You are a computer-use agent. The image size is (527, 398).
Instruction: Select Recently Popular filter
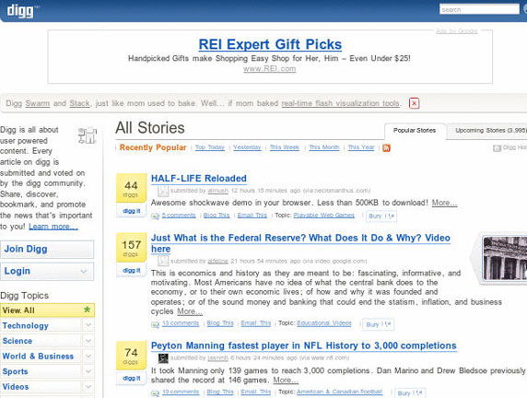(153, 147)
